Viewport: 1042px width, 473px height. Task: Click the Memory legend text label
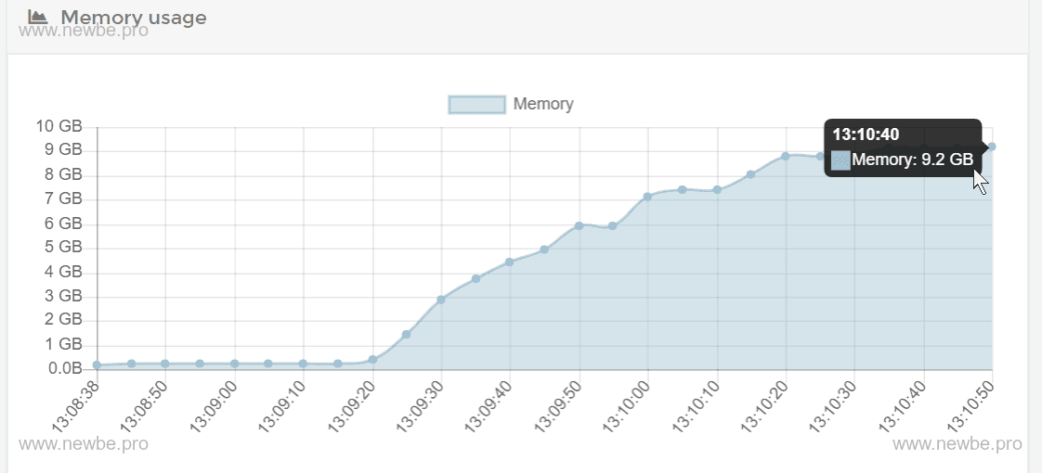[x=543, y=104]
